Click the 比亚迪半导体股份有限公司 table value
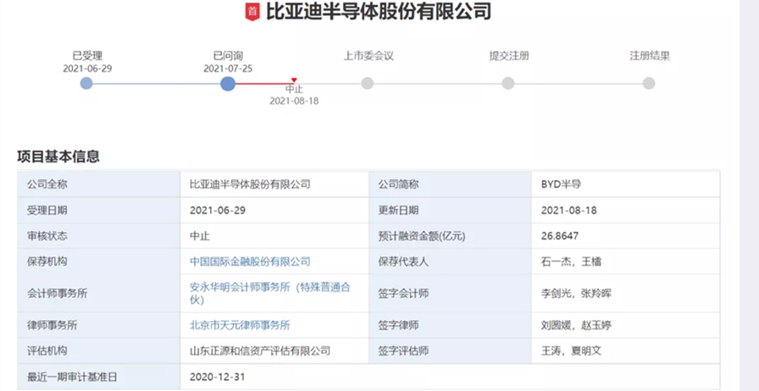Image resolution: width=759 pixels, height=391 pixels. pyautogui.click(x=250, y=184)
